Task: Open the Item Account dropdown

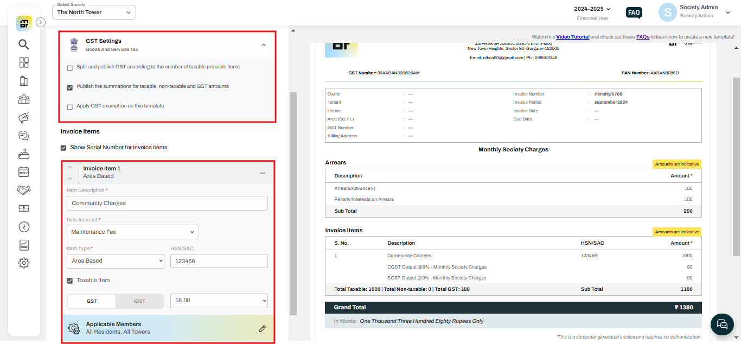Action: 132,232
